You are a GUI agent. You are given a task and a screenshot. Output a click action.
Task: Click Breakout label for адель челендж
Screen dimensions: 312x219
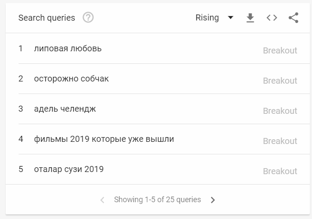tap(280, 111)
